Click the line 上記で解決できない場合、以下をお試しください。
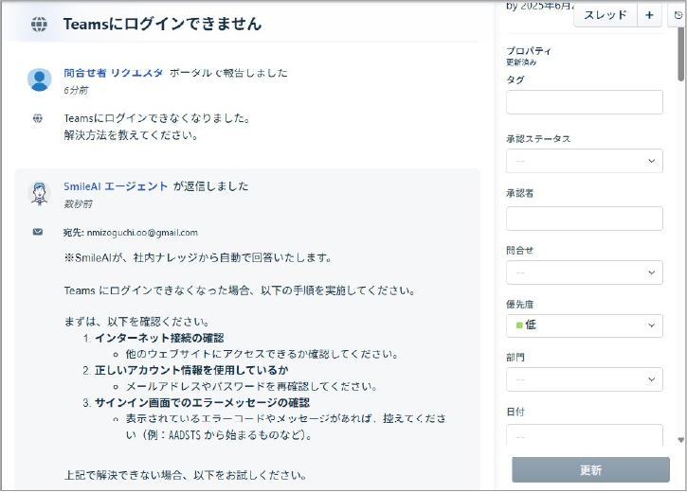The height and width of the screenshot is (492, 687). (186, 475)
